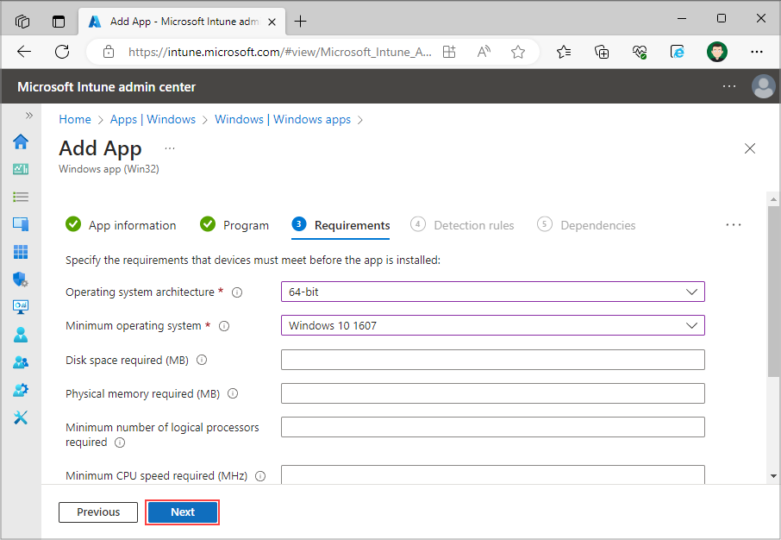
Task: Show logical processors required info tooltip
Action: [120, 443]
